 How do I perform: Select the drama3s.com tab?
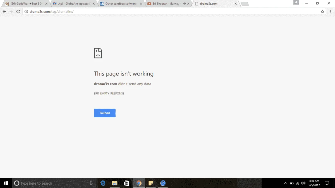tap(216, 4)
